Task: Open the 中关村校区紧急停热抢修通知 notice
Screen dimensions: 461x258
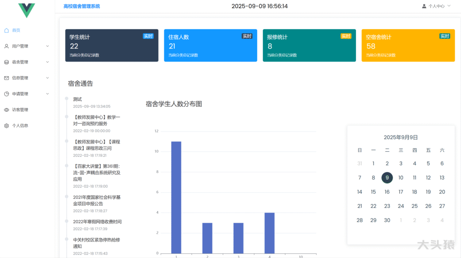Action: (x=97, y=243)
